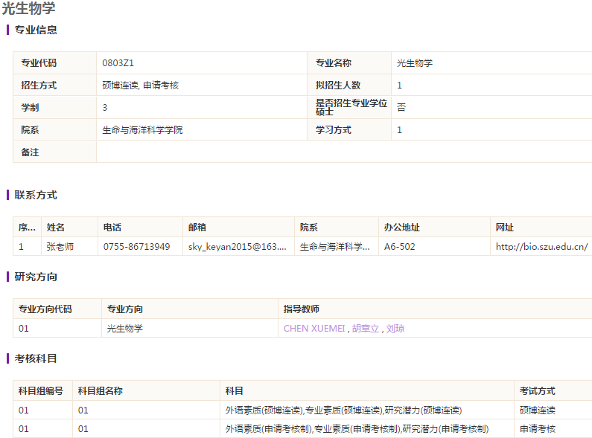Click the 科目组编号 column header
Screen dimensions: 592x438
(41, 391)
